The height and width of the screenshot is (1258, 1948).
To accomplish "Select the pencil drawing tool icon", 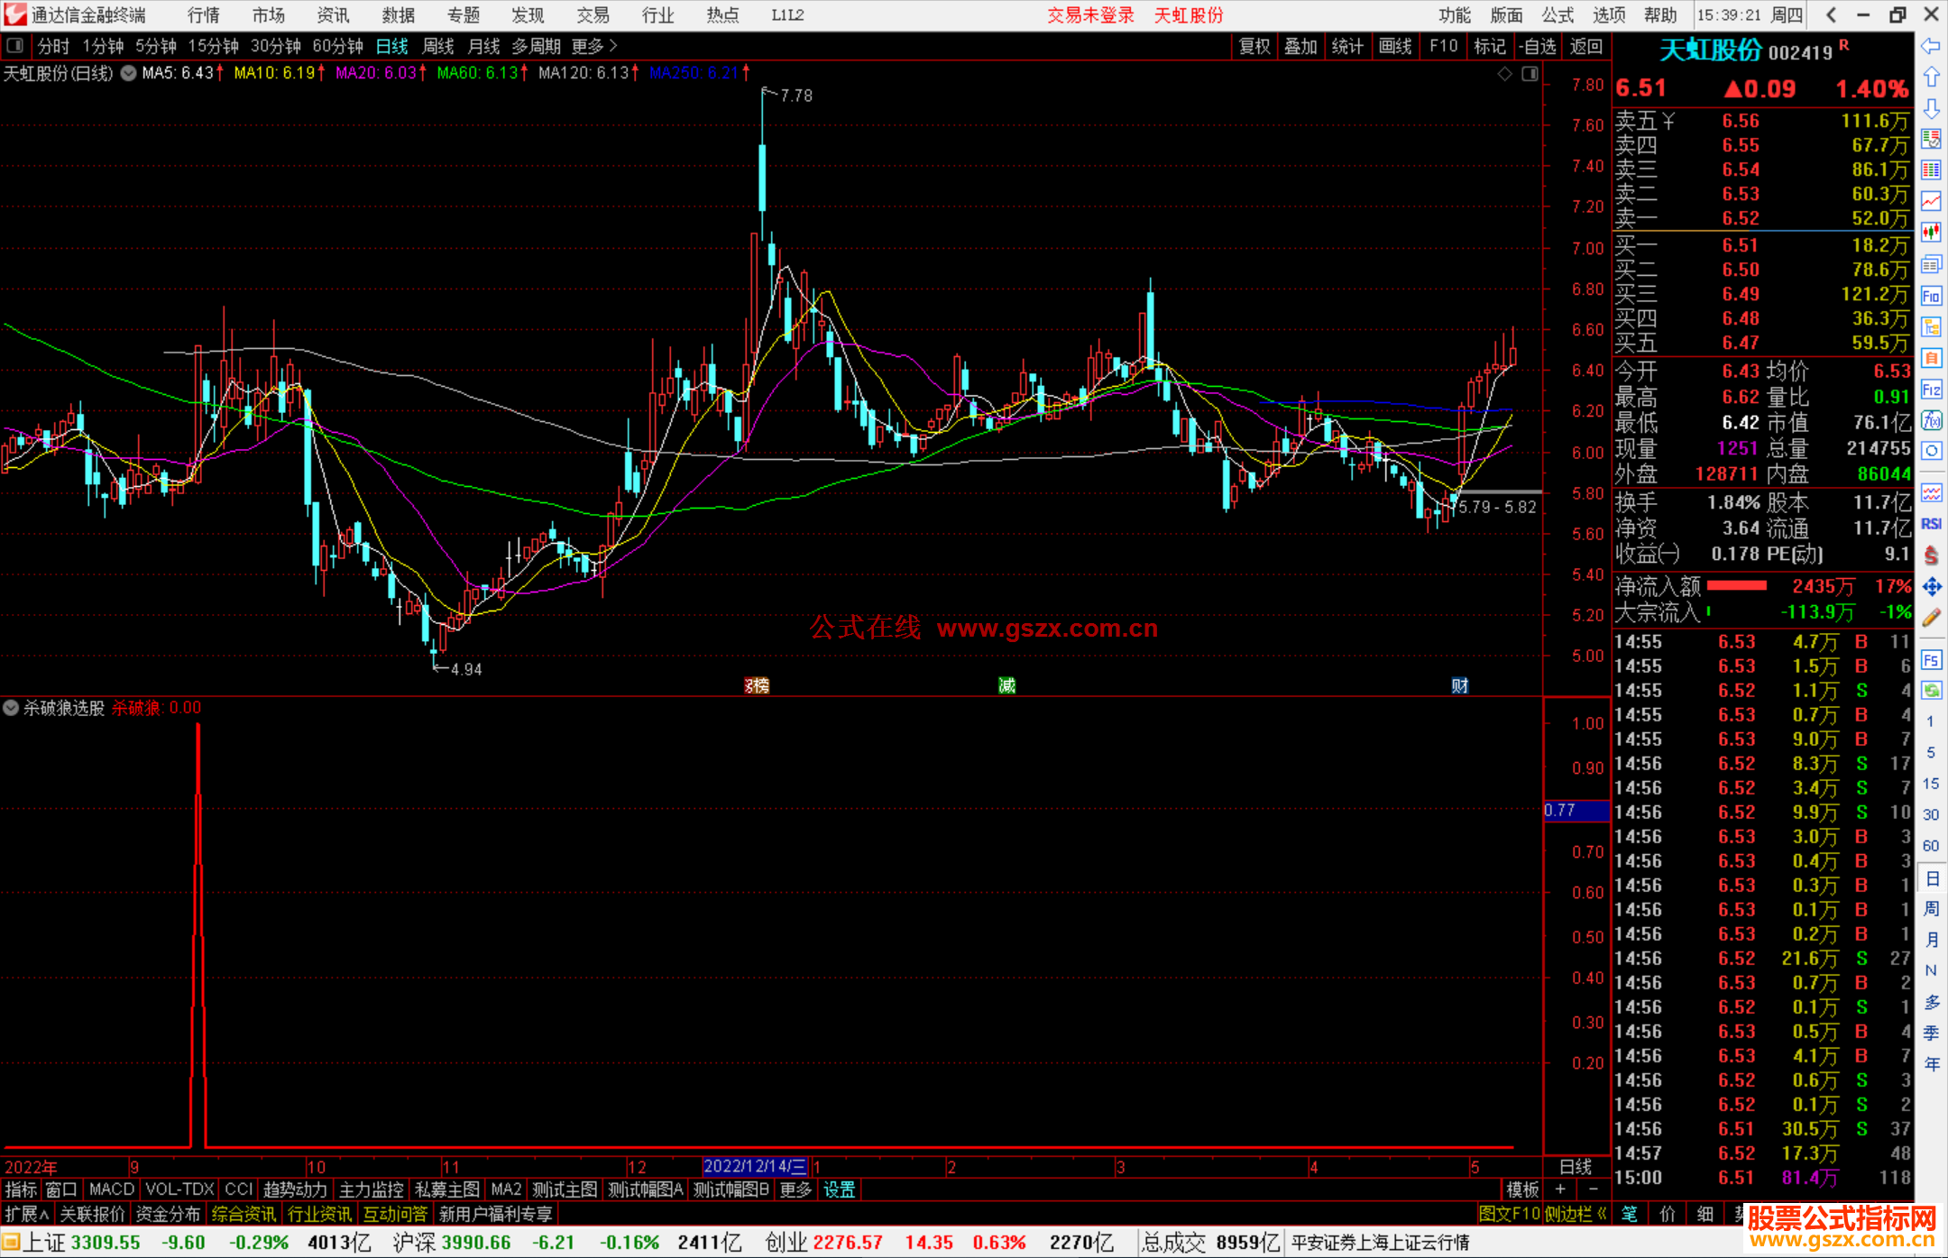I will (1931, 618).
